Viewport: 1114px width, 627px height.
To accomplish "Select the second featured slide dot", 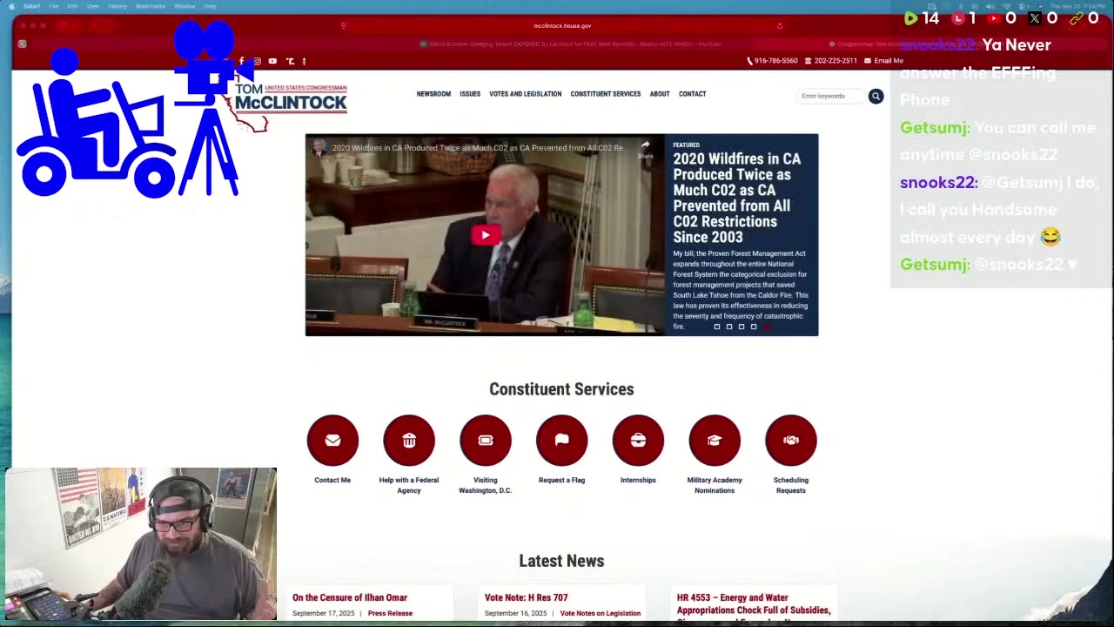I will pos(729,327).
